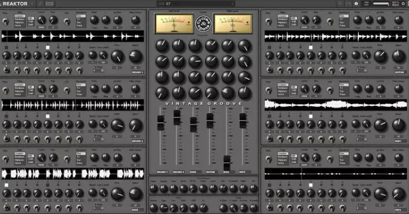Viewport: 409px width, 214px height.
Task: Flip the Filter on/off switch in DRUMS 1
Action: coord(5,22)
